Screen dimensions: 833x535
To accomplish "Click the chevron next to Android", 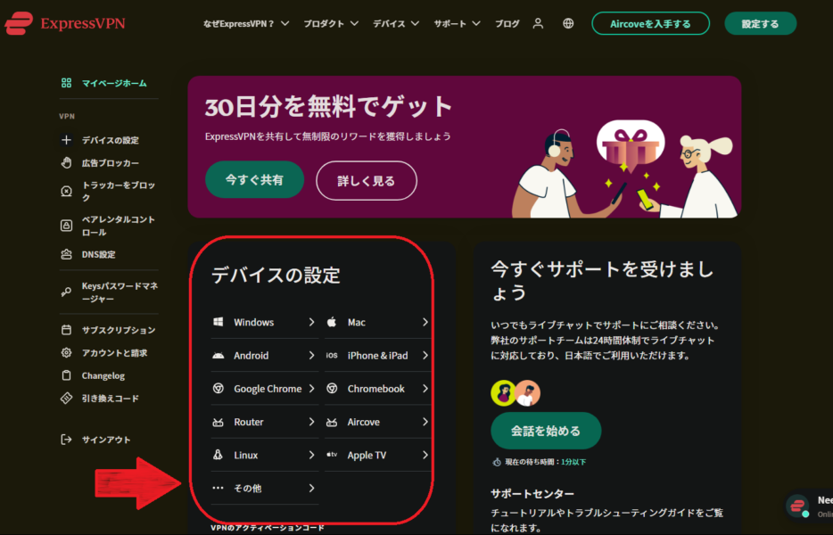I will (311, 356).
